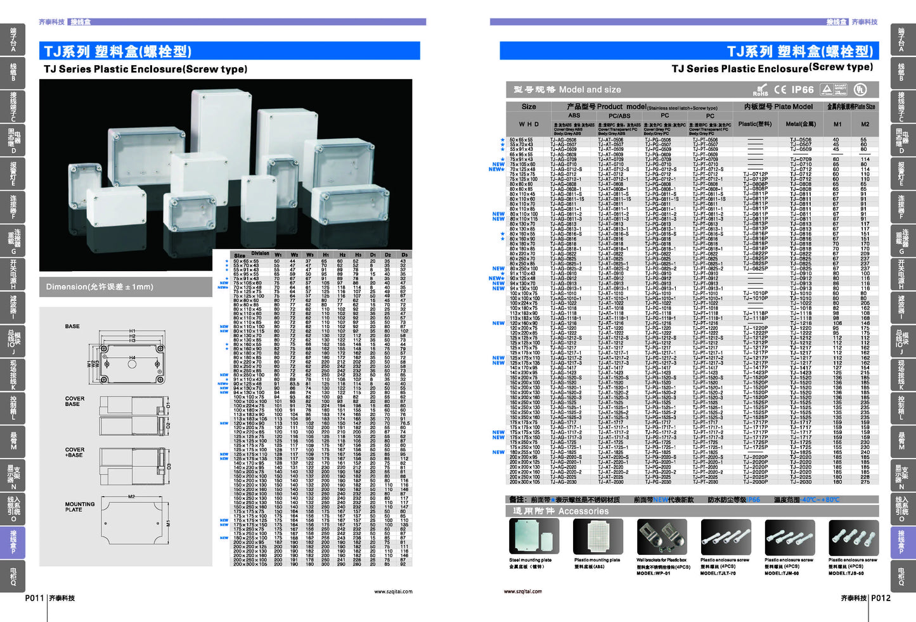The height and width of the screenshot is (622, 916).
Task: Open www.szqitai.com link on page P011
Action: pyautogui.click(x=393, y=592)
